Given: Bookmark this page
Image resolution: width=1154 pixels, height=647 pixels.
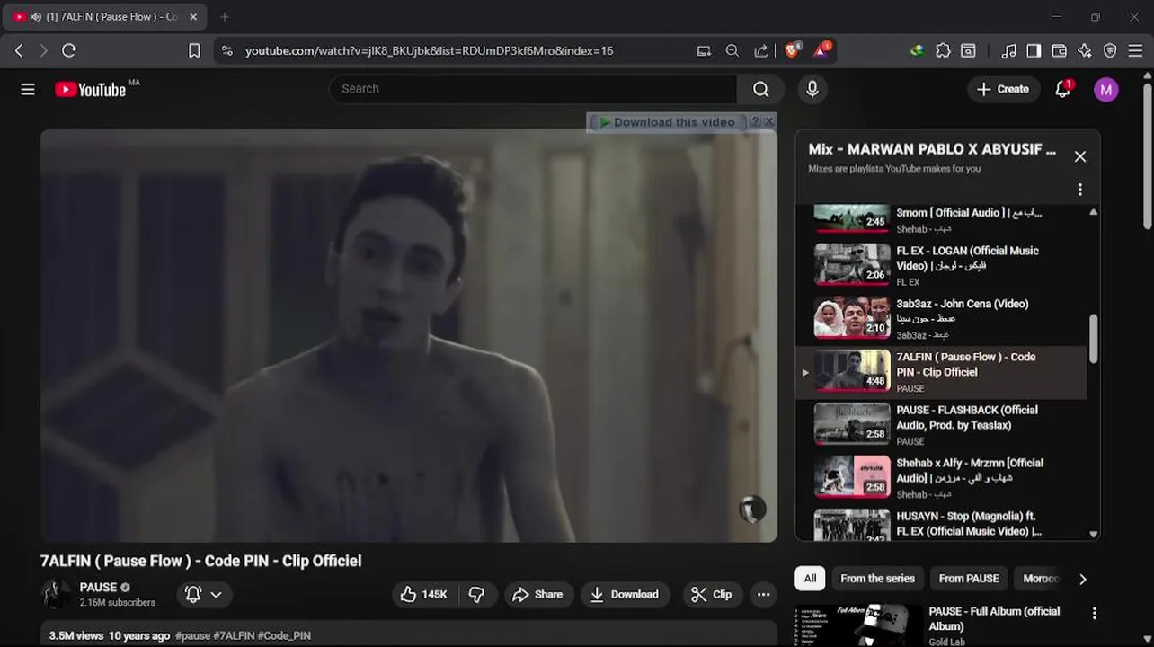Looking at the screenshot, I should [194, 51].
